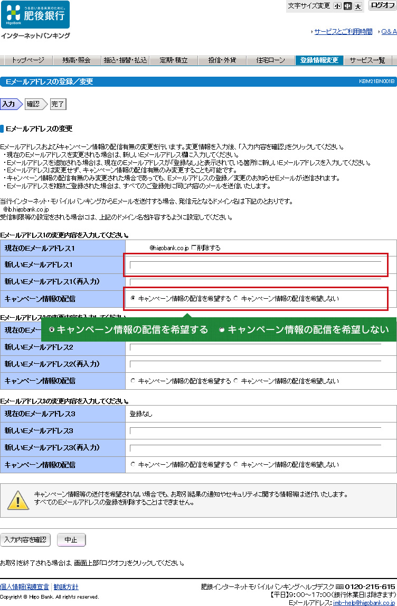Set text size to medium (中)

(x=347, y=6)
